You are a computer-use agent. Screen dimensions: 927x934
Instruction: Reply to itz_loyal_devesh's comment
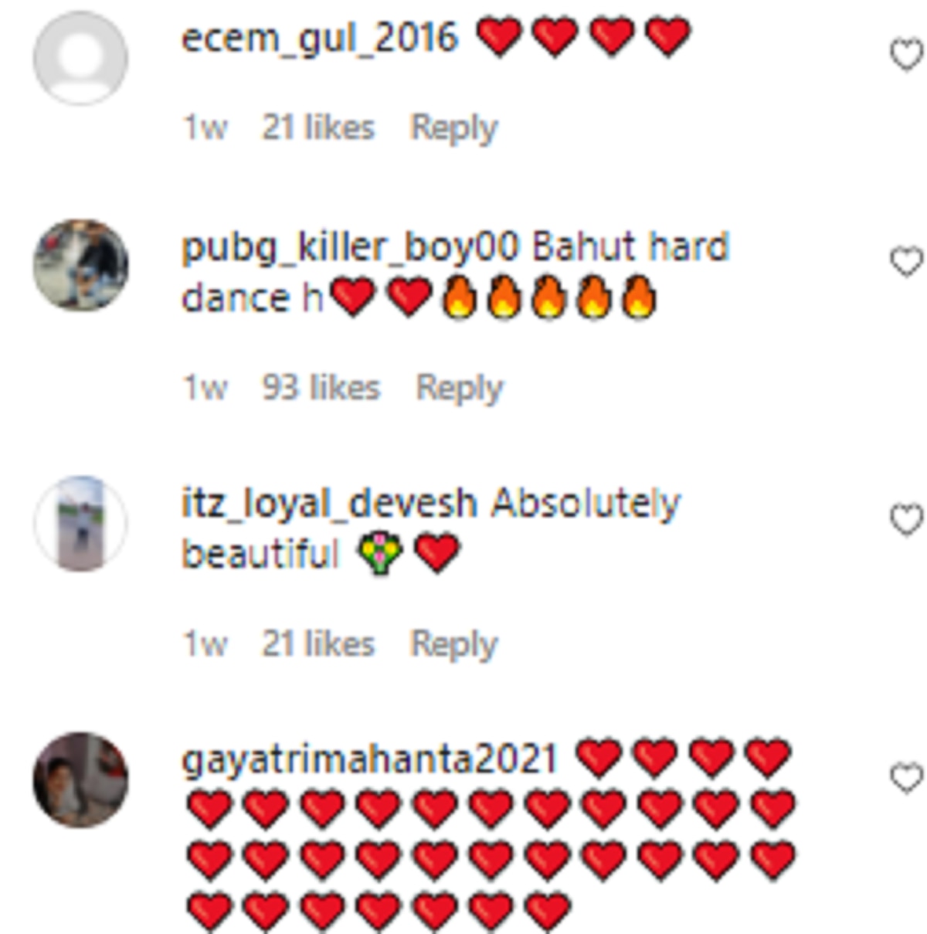tap(454, 644)
